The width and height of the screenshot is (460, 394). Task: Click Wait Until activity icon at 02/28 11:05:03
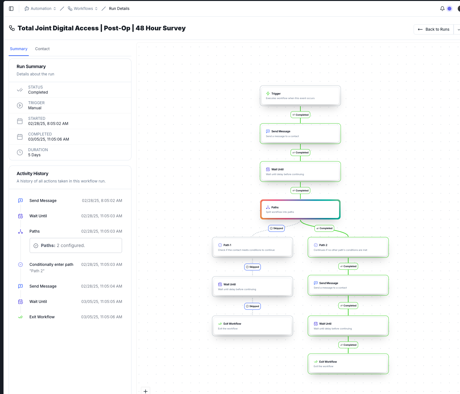click(x=20, y=216)
